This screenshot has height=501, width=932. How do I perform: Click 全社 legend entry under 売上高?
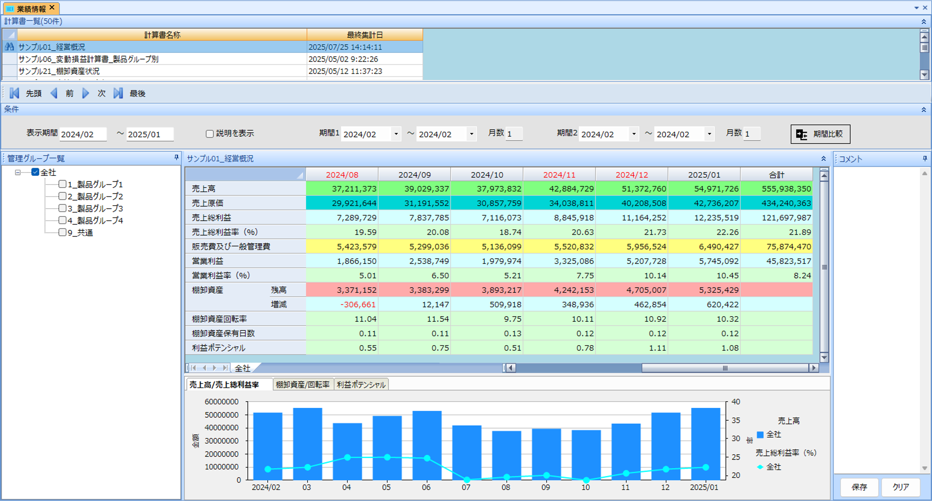tap(769, 435)
